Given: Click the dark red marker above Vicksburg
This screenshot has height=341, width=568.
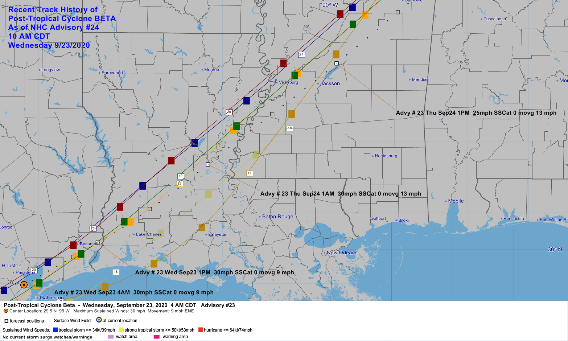Looking at the screenshot, I should click(283, 63).
